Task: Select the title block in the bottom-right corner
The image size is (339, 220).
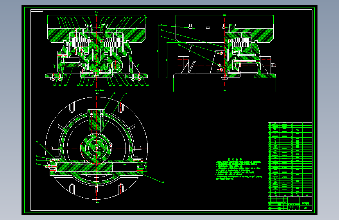Action: [x=290, y=203]
